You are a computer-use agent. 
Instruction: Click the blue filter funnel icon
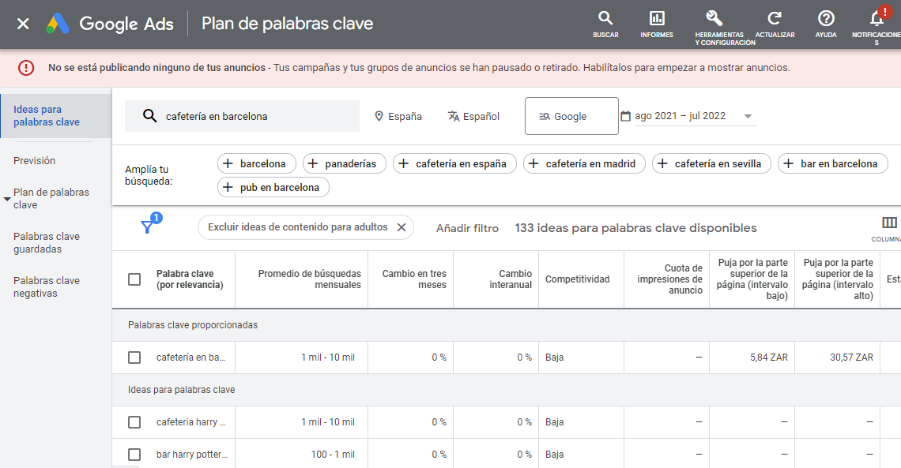pyautogui.click(x=147, y=227)
